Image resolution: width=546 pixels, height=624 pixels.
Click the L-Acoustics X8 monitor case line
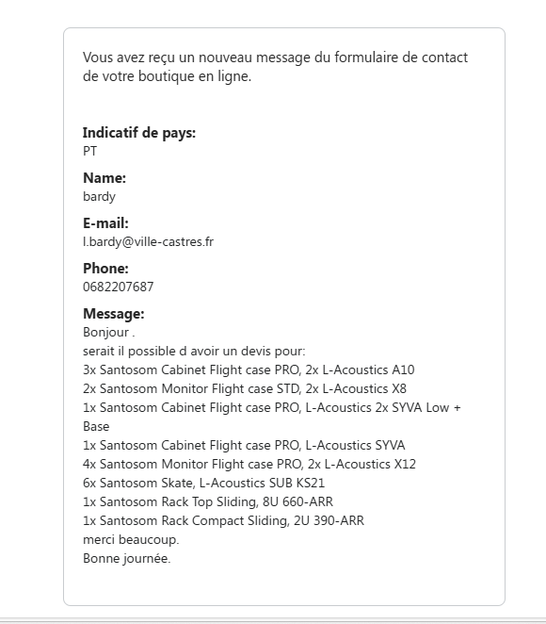(x=245, y=388)
